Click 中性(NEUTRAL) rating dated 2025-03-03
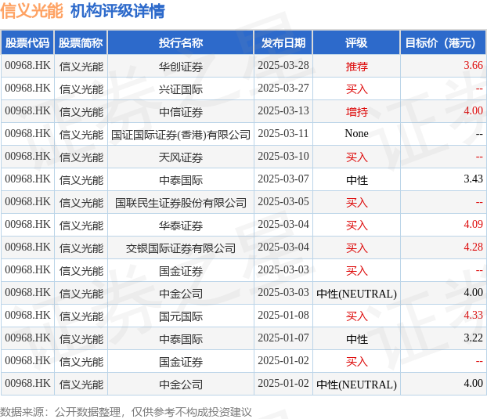Screen dimensions: 487x419 (x=356, y=293)
